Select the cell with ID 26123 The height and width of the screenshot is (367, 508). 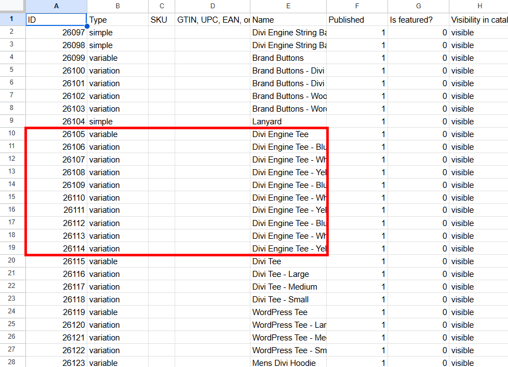click(56, 363)
